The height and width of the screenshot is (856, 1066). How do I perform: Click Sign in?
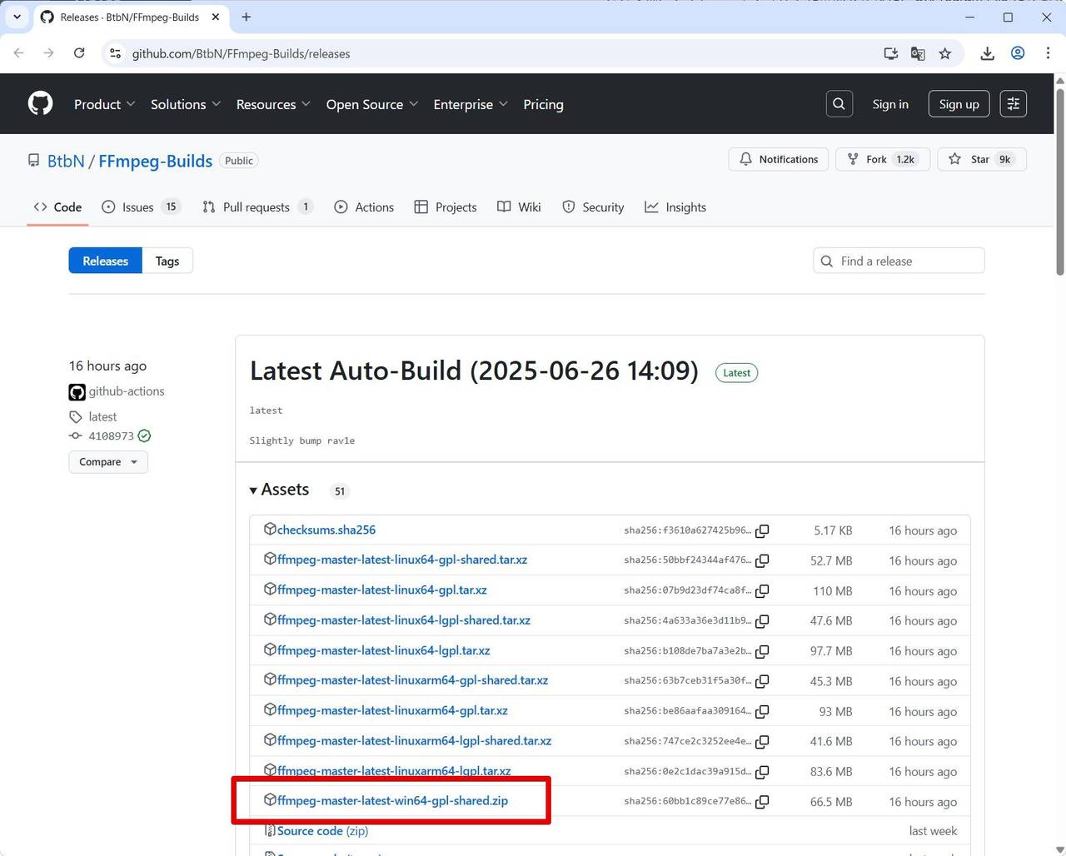[x=890, y=104]
